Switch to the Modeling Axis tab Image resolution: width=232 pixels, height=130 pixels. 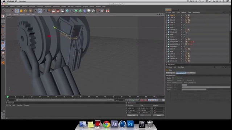[171, 73]
